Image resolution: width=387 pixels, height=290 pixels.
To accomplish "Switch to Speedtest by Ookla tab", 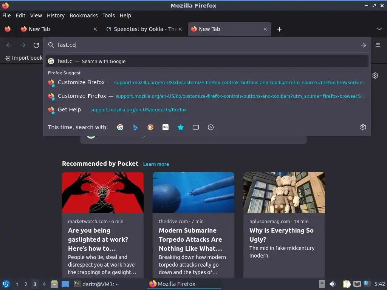I will [144, 29].
